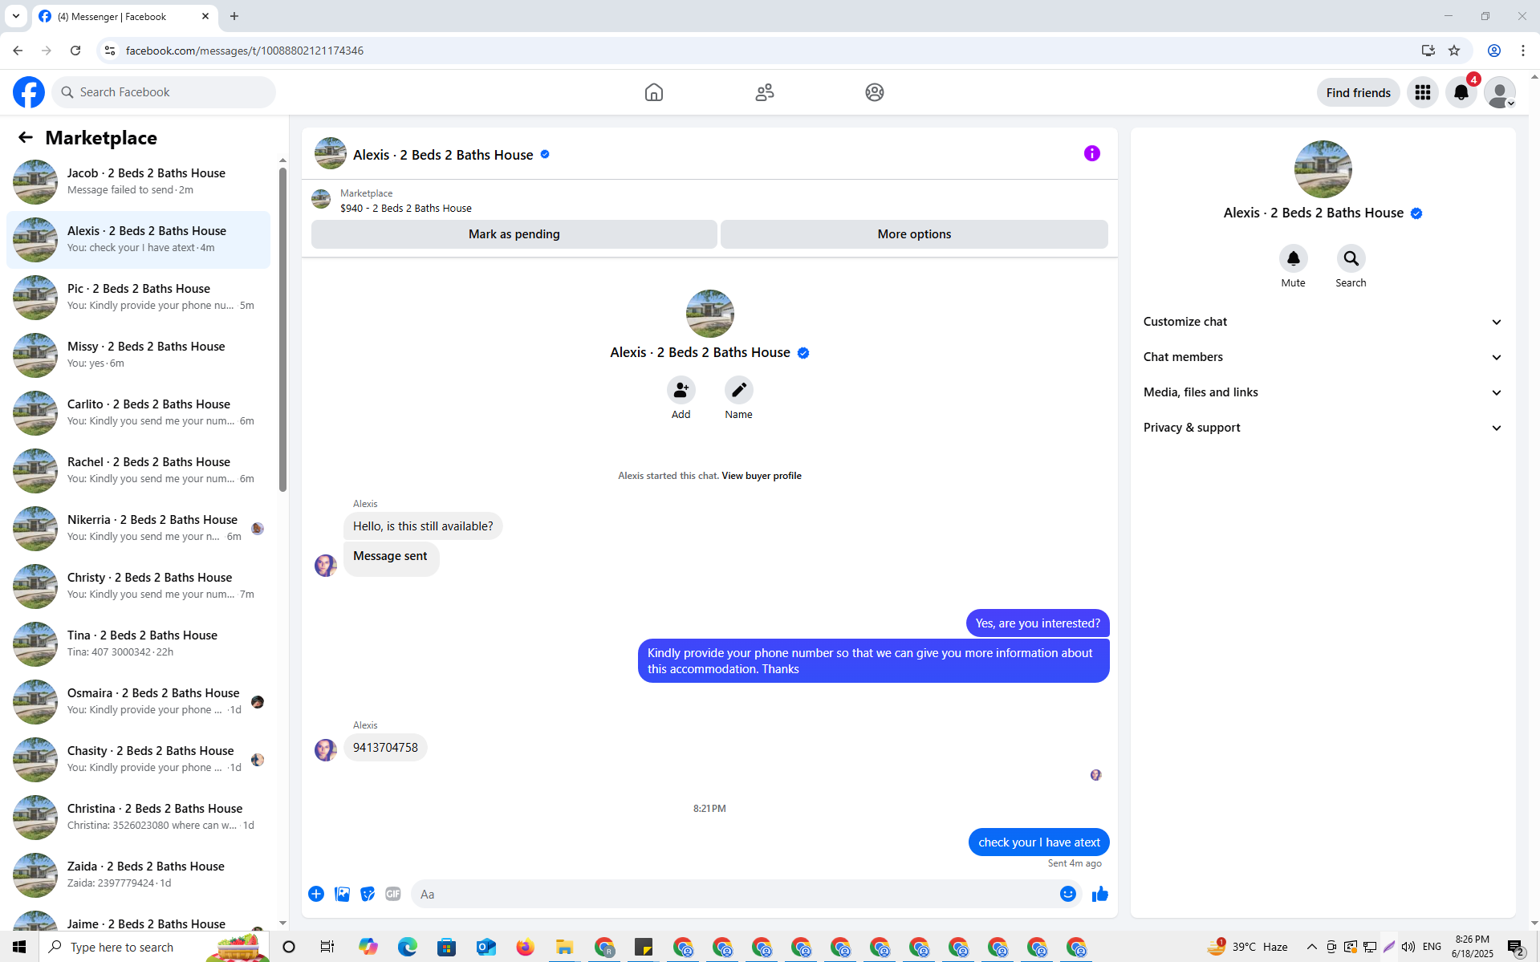Image resolution: width=1540 pixels, height=962 pixels.
Task: Expand Media, files and links section
Action: (1323, 392)
